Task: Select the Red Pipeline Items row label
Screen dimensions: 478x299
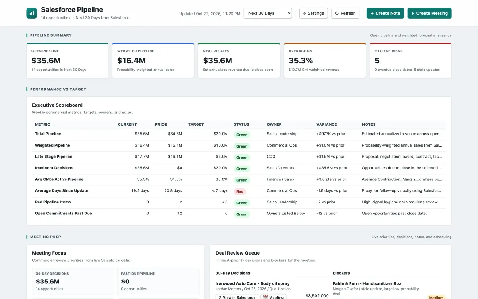Action: coord(53,202)
